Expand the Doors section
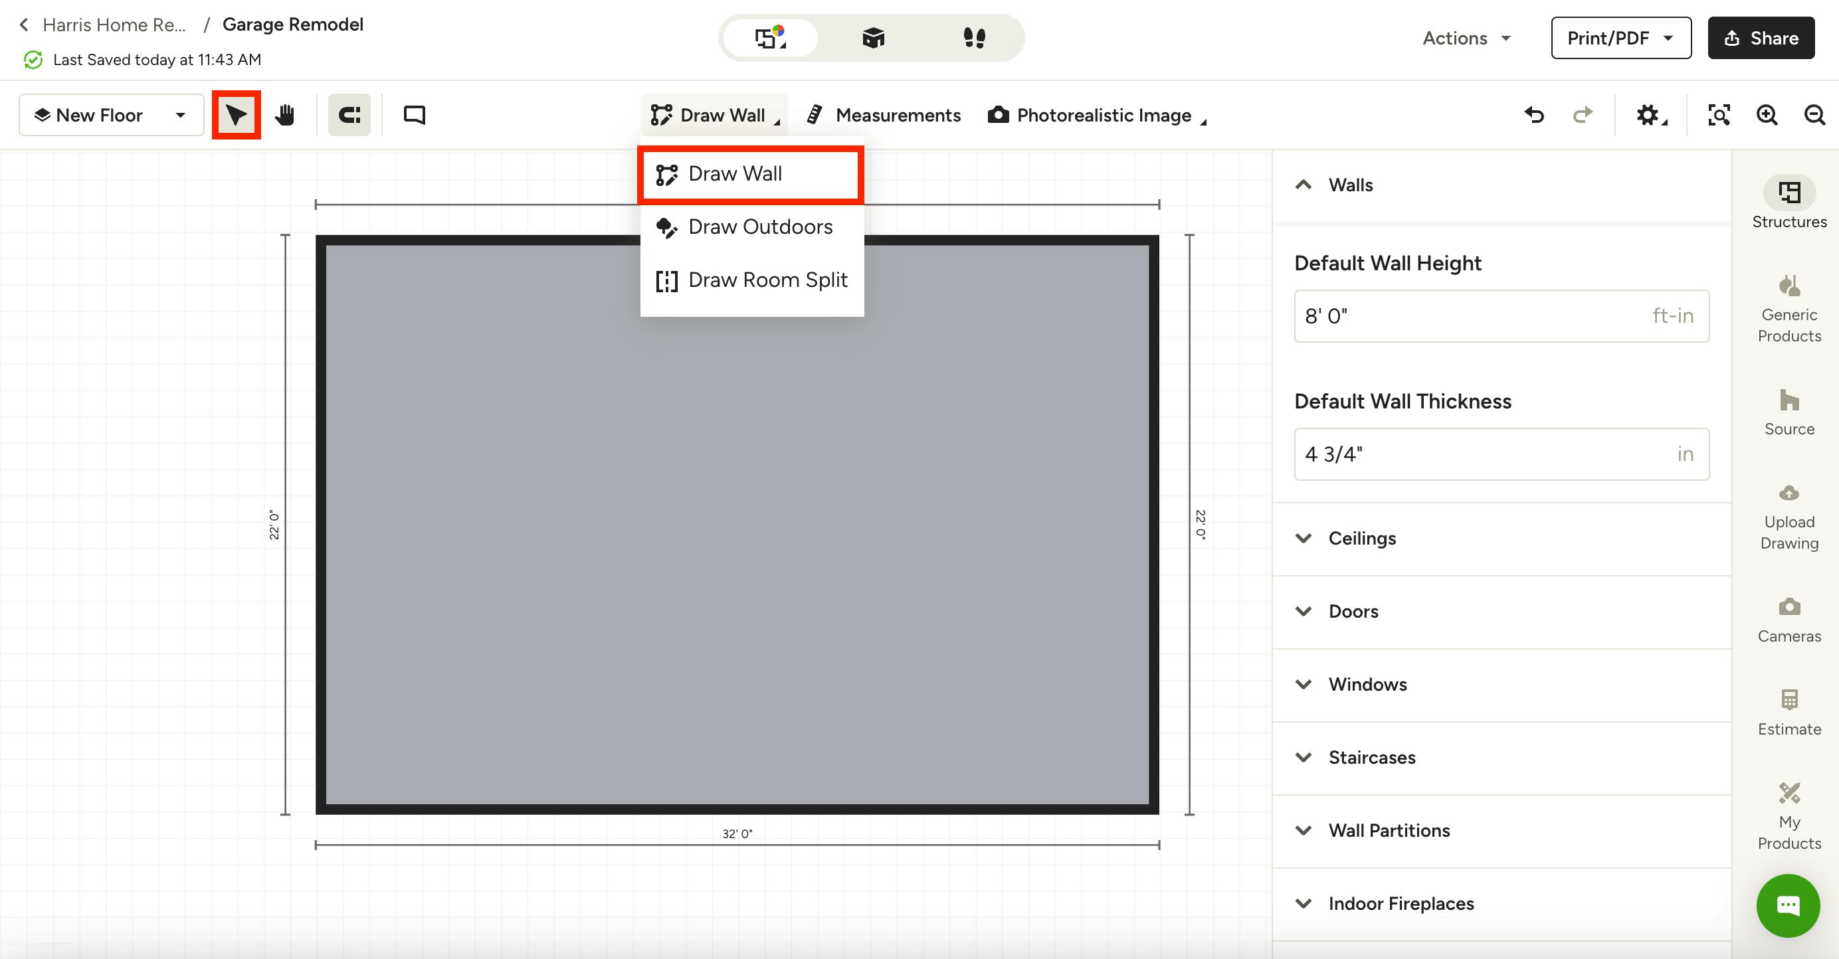The image size is (1839, 959). 1501,612
